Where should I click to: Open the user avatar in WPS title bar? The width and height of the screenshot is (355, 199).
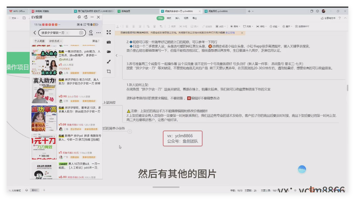[x=323, y=11]
